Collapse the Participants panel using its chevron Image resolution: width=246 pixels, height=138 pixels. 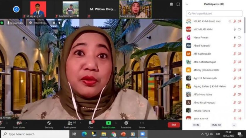click(187, 4)
